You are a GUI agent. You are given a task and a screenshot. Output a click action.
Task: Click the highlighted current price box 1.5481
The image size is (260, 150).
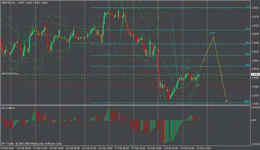tap(255, 74)
